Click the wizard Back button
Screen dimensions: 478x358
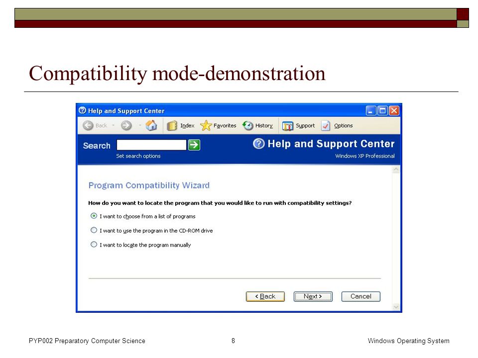[x=265, y=296]
